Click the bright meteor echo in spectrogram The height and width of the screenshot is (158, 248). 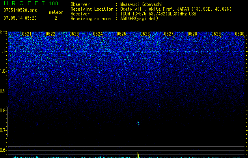(138, 123)
